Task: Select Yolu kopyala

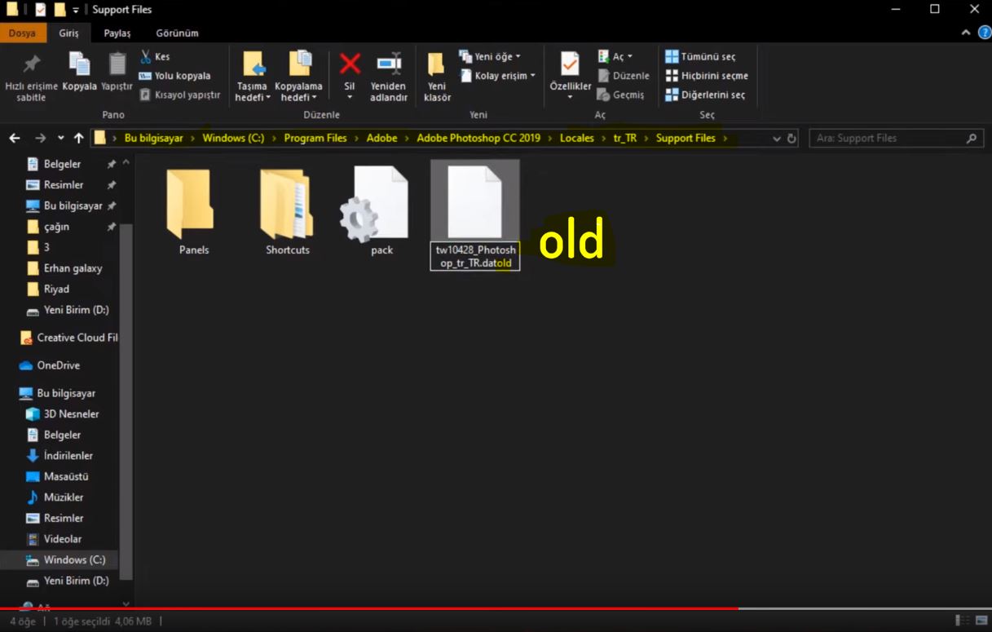Action: pyautogui.click(x=174, y=76)
